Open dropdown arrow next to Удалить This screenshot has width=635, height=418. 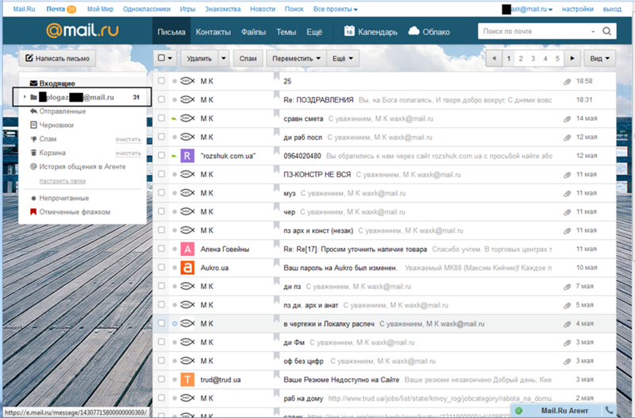224,58
